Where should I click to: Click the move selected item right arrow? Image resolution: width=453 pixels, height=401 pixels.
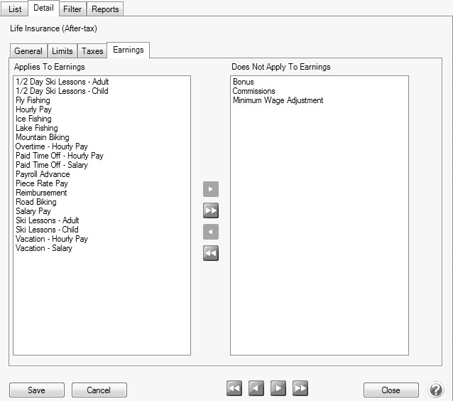point(211,189)
